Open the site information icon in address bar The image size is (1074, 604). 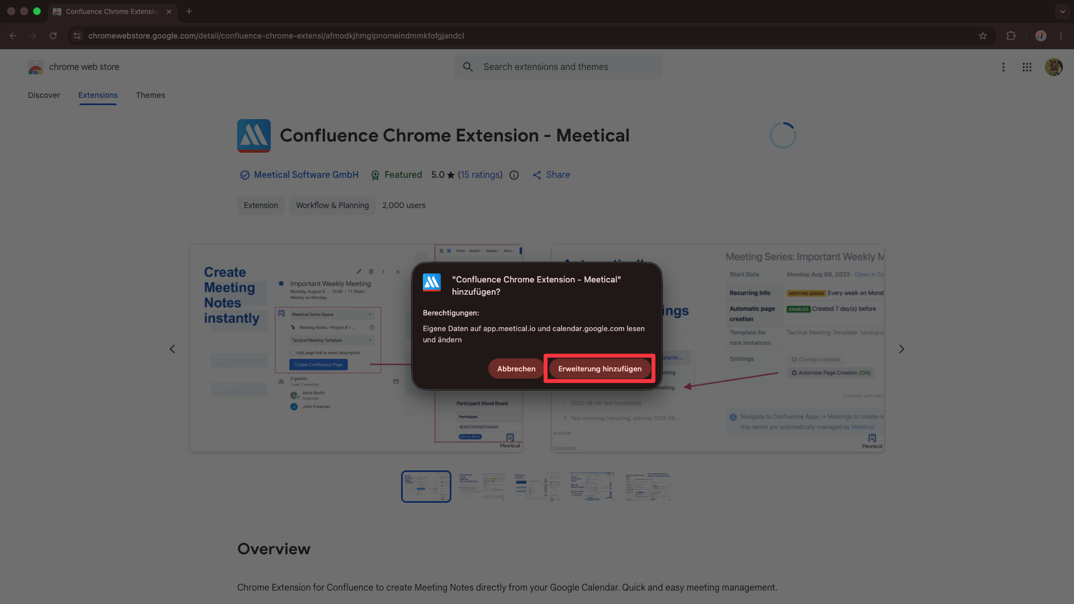(77, 36)
